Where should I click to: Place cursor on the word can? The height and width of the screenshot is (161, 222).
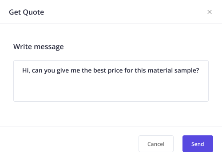click(x=37, y=71)
